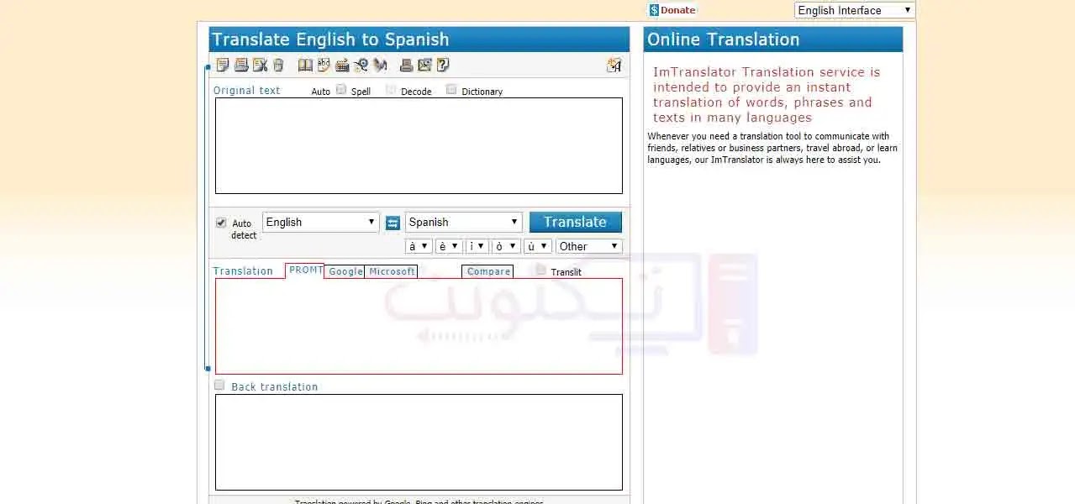Open the help question-mark icon
The image size is (1075, 504).
(443, 65)
